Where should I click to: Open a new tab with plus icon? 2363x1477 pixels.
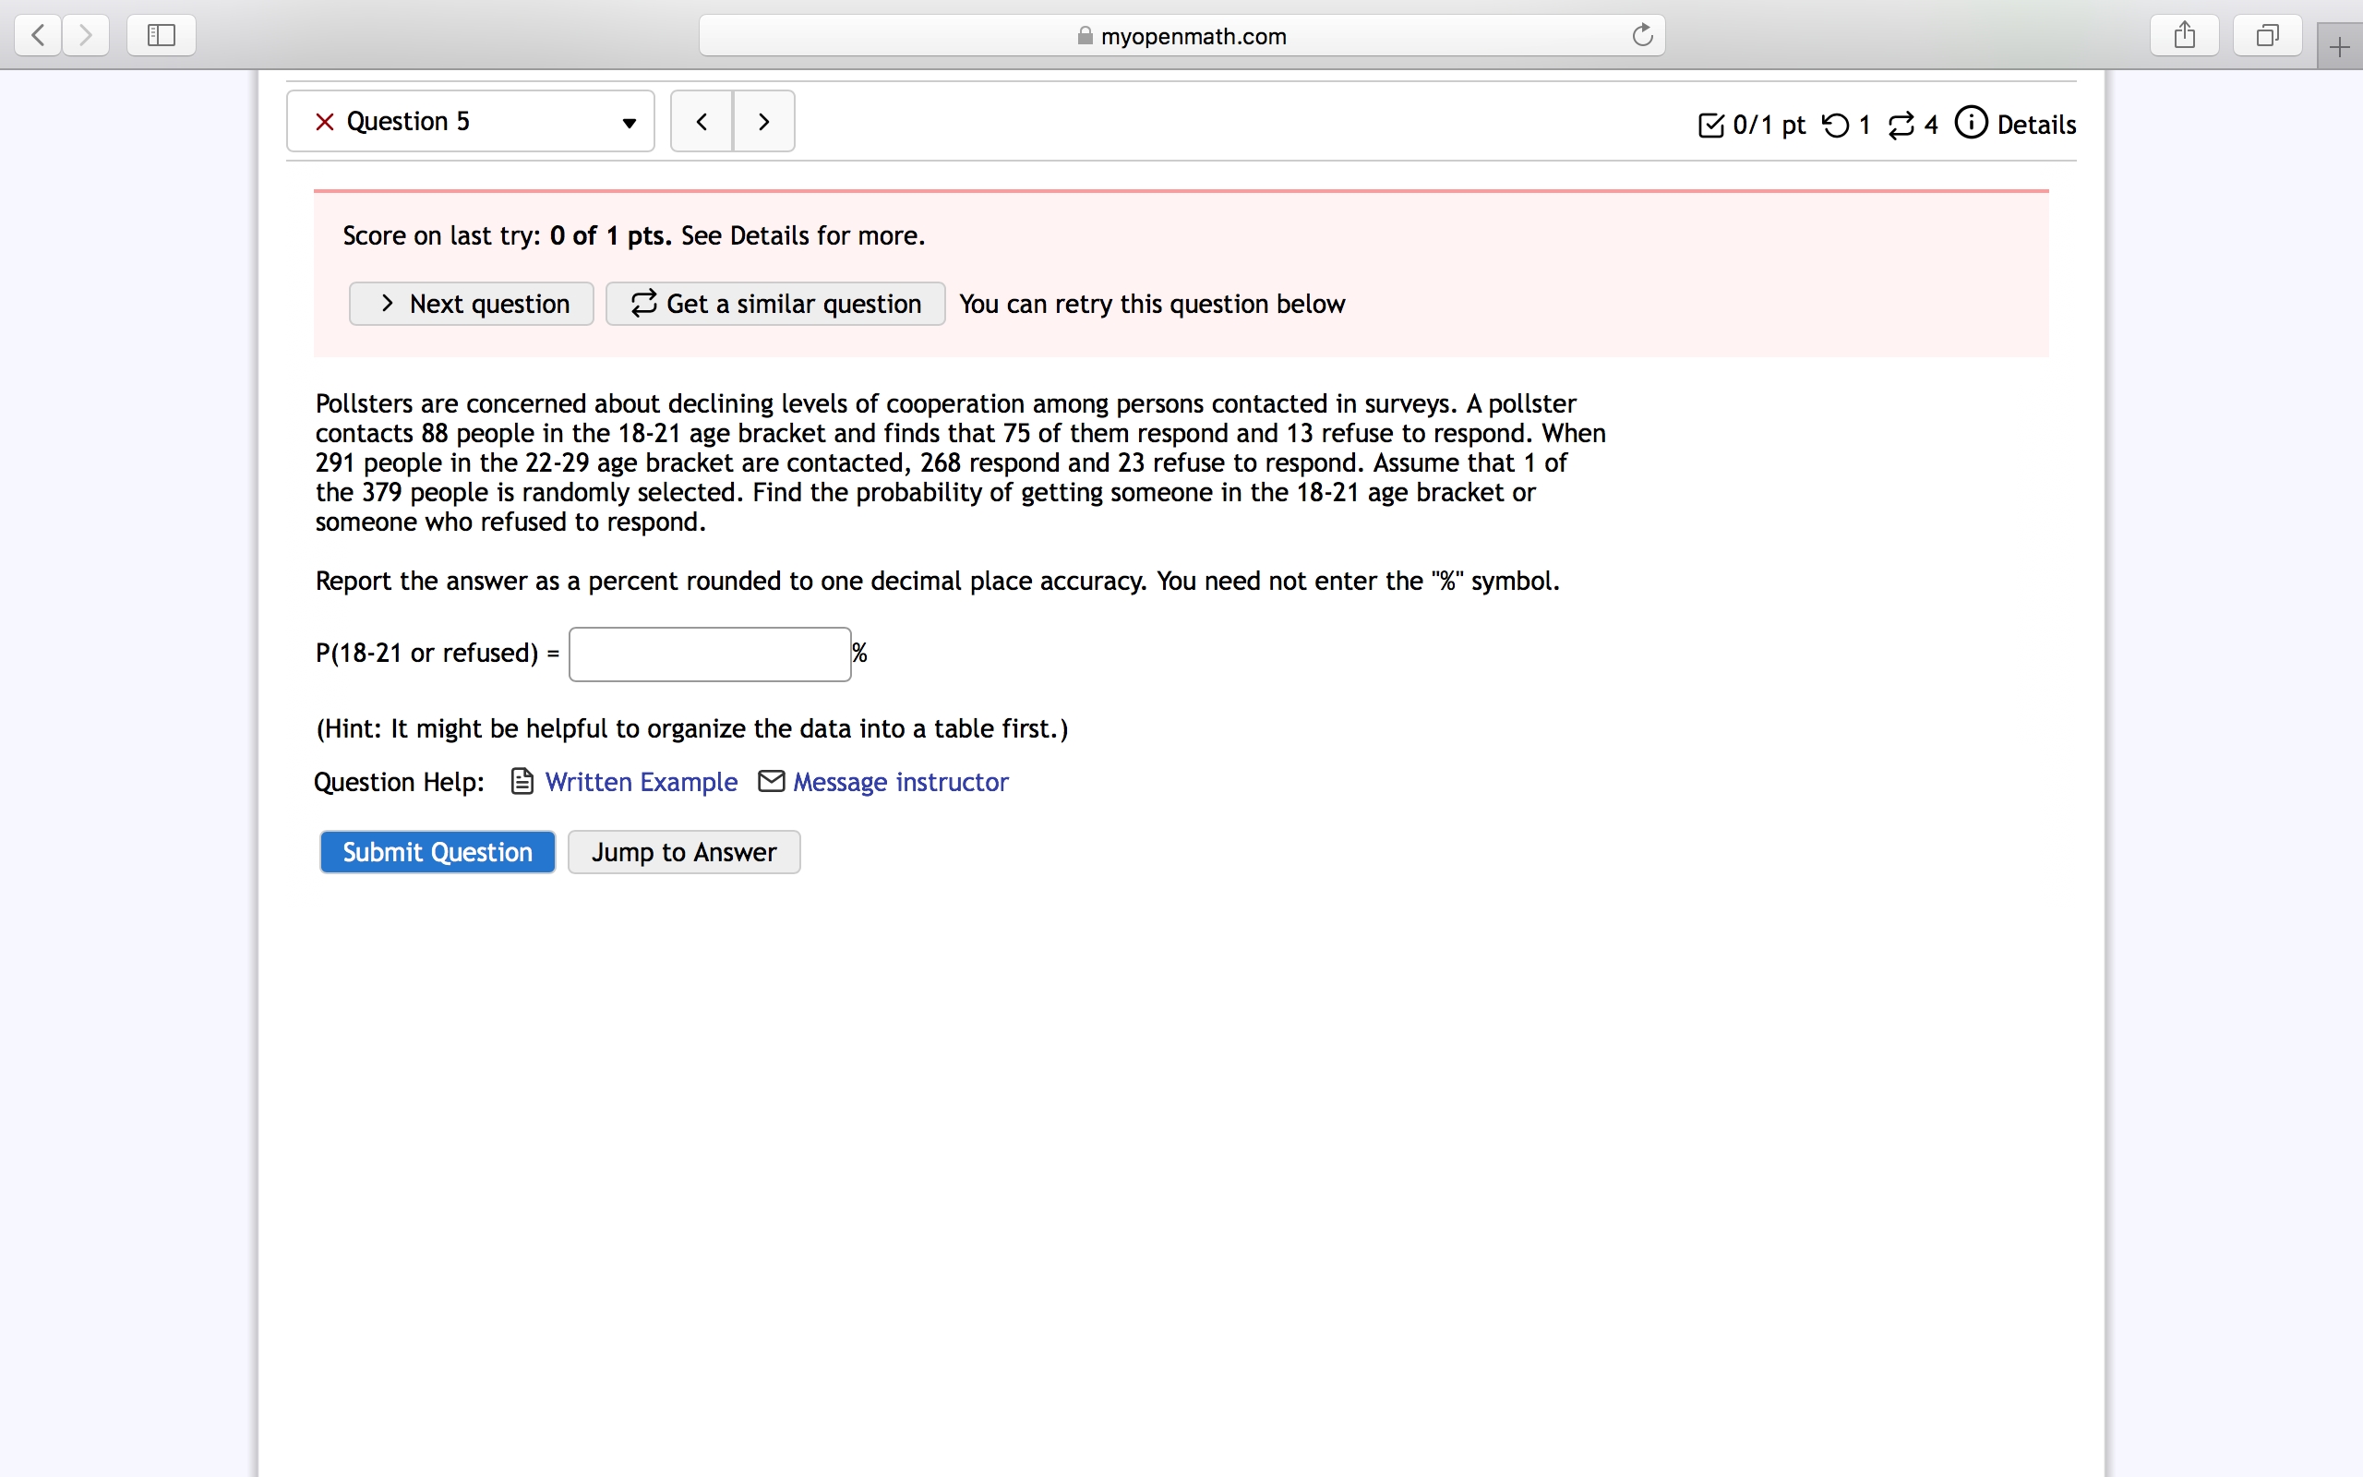[x=2339, y=47]
